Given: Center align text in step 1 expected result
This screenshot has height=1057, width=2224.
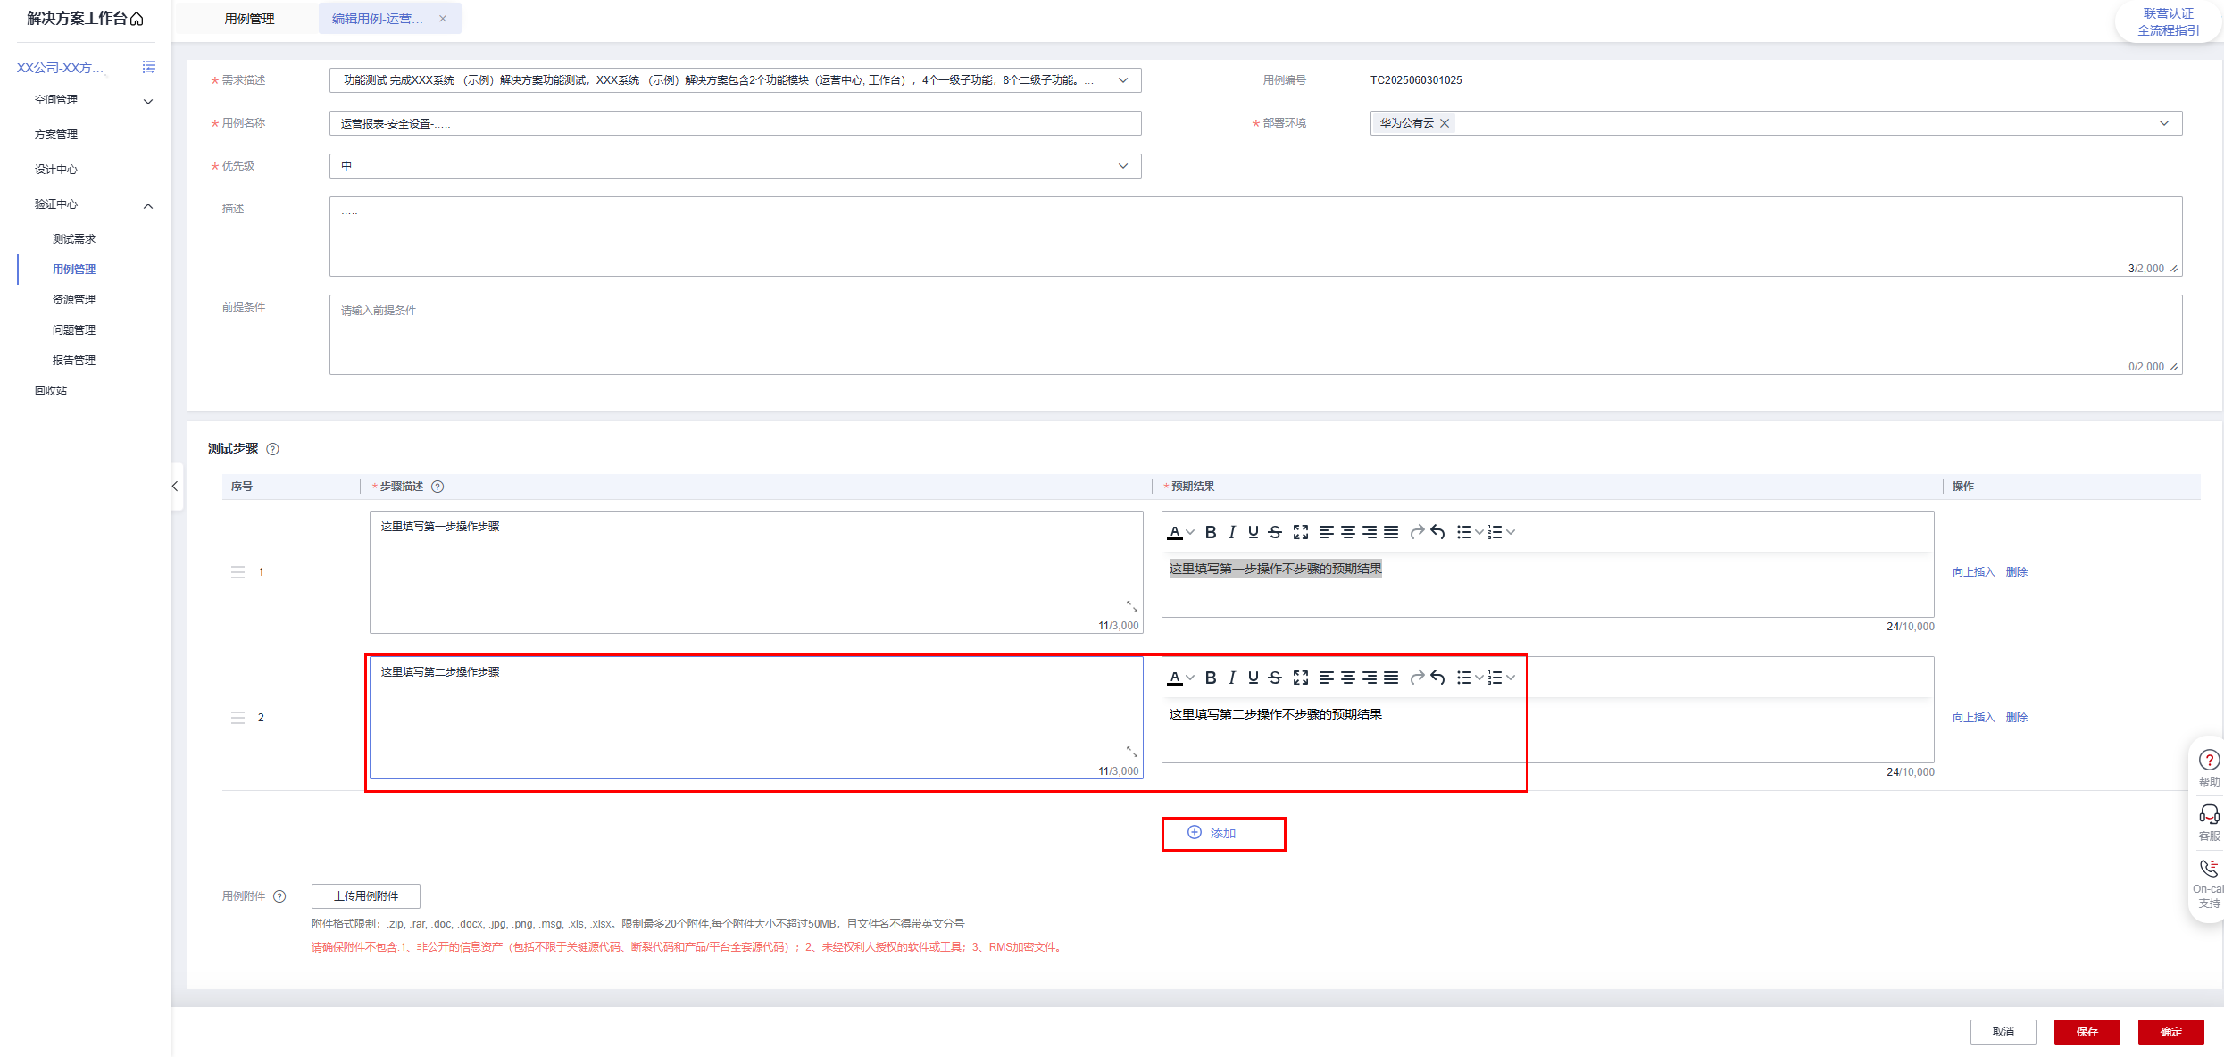Looking at the screenshot, I should point(1348,532).
